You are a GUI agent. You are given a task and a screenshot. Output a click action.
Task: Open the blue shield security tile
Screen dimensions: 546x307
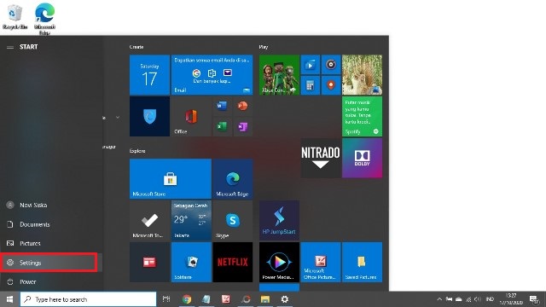tap(149, 116)
